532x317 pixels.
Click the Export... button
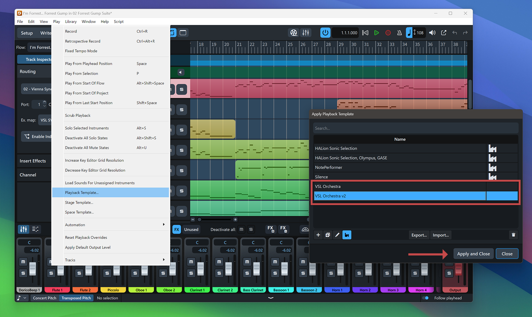coord(419,235)
